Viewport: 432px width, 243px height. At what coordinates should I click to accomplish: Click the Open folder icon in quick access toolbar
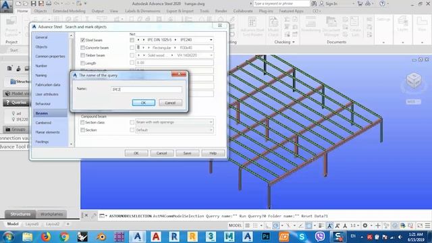click(x=26, y=3)
